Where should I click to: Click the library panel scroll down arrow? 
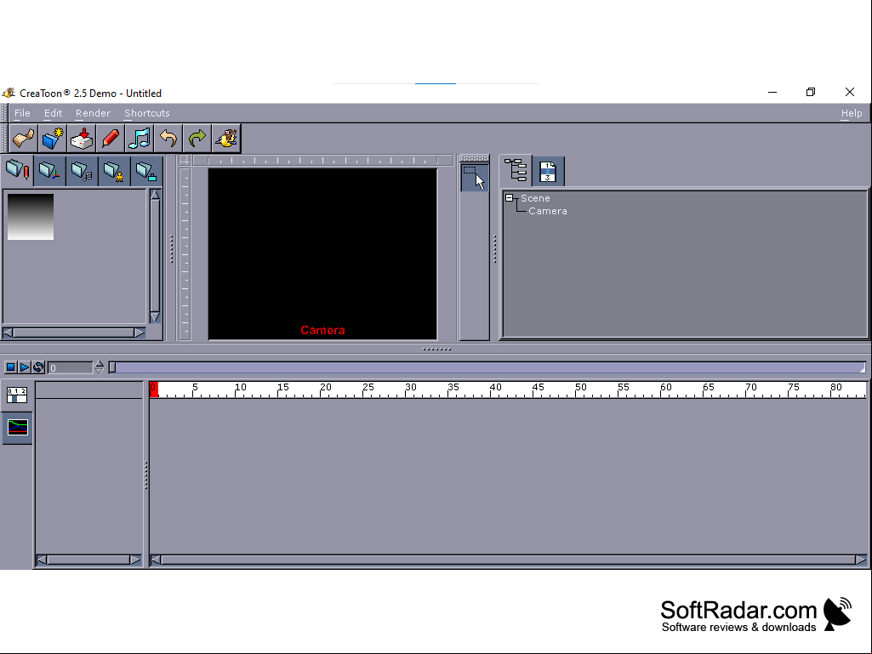pyautogui.click(x=155, y=317)
